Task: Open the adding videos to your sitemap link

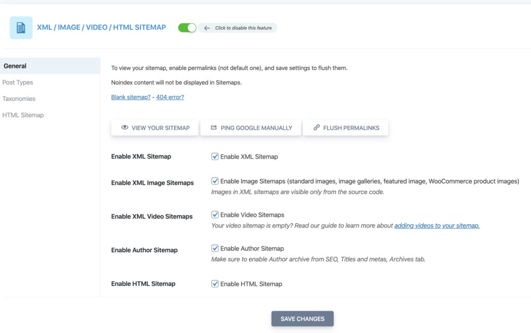Action: click(437, 226)
